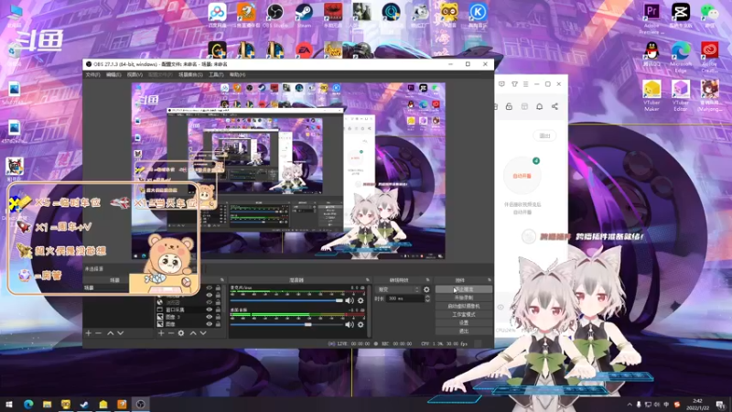Toggle visibility of 图像 3 source
732x412 pixels.
pos(210,316)
